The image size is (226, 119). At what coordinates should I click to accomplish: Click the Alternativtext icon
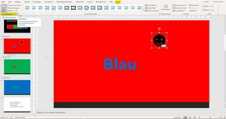(x=166, y=7)
